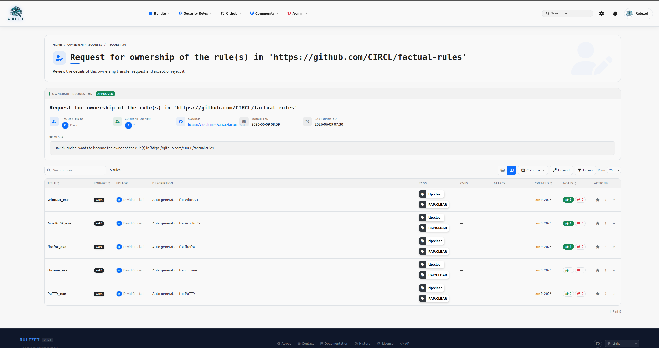The image size is (659, 348).
Task: Open the Bundle menu
Action: (159, 13)
